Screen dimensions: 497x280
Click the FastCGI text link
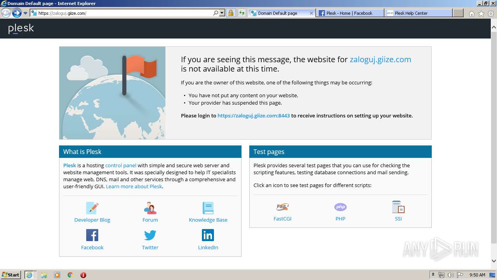(282, 219)
